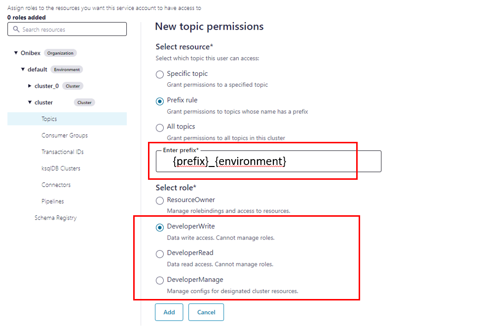The image size is (480, 331).
Task: Select the Prefix rule option
Action: [160, 101]
